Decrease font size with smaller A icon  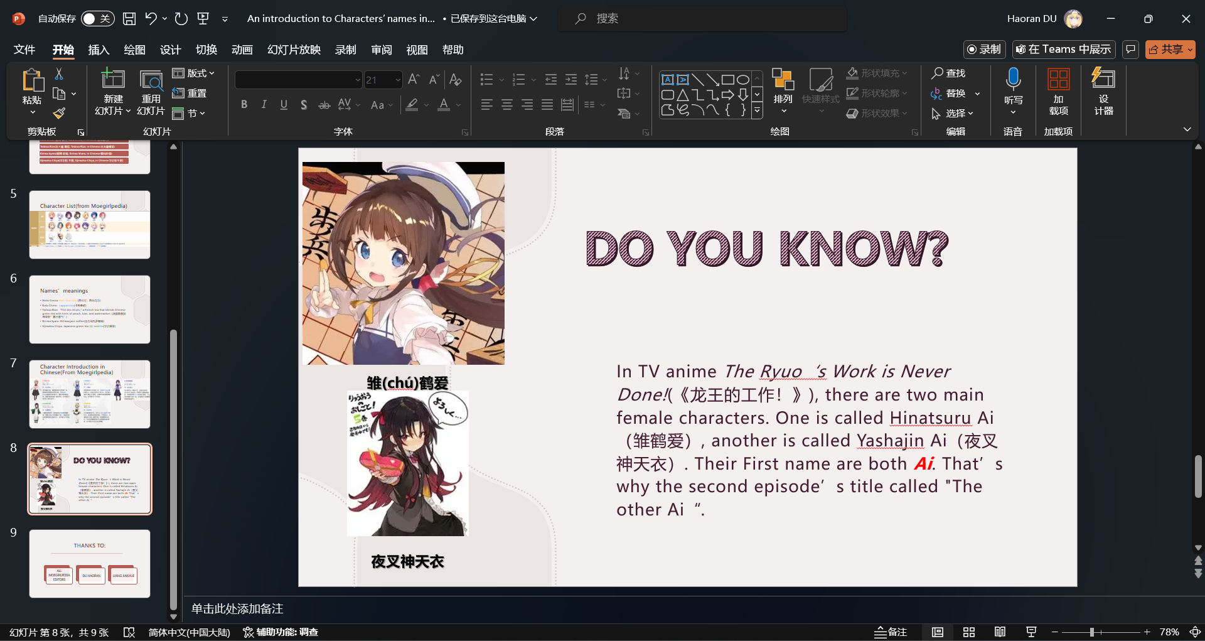(434, 80)
